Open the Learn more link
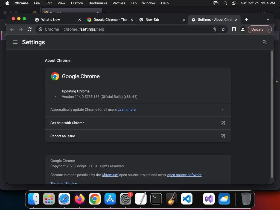Viewport: 280px width, 210px height. pyautogui.click(x=126, y=109)
